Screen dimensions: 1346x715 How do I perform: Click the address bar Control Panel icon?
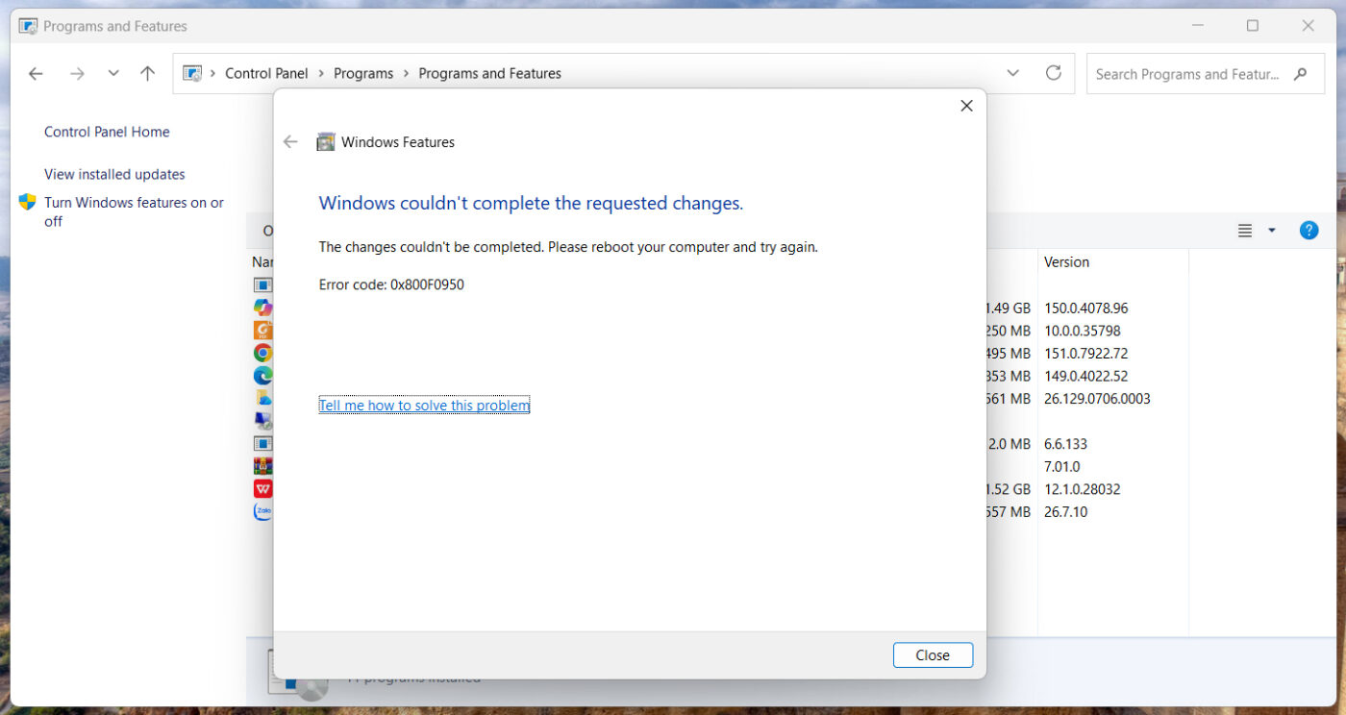click(192, 73)
